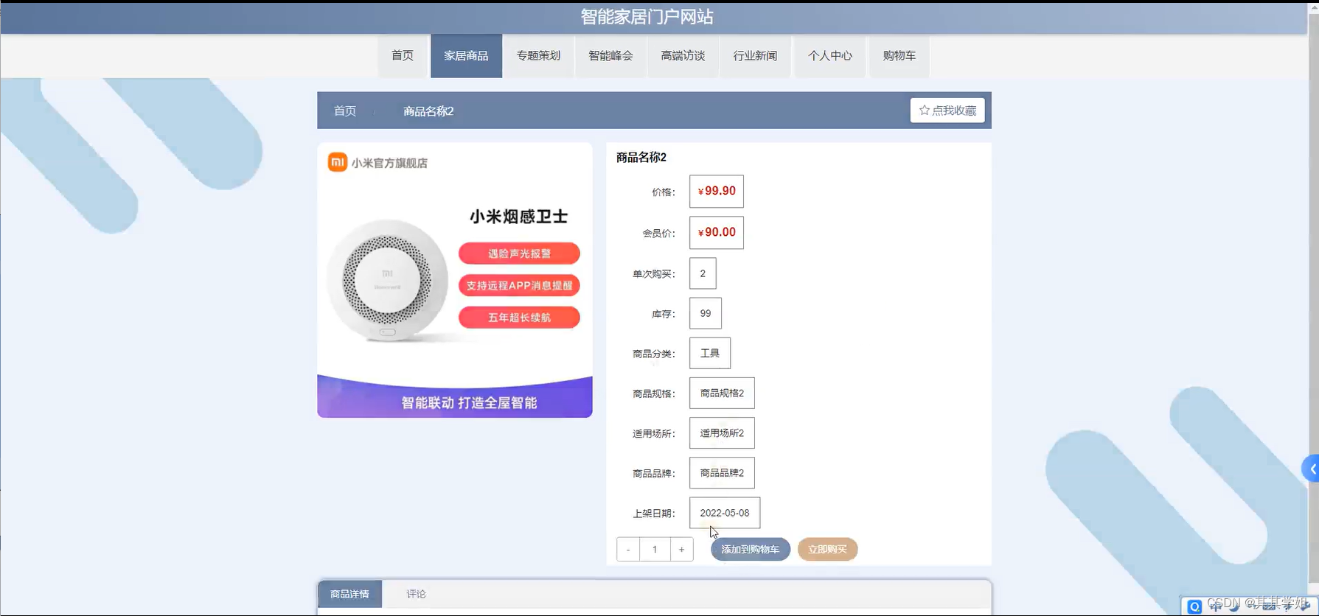The width and height of the screenshot is (1319, 616).
Task: Increase quantity with the plus button
Action: click(681, 550)
